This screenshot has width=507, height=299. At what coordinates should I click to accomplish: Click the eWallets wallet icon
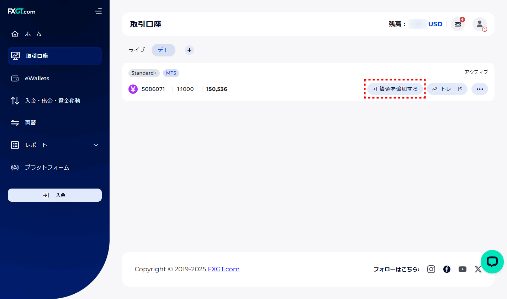pyautogui.click(x=15, y=78)
